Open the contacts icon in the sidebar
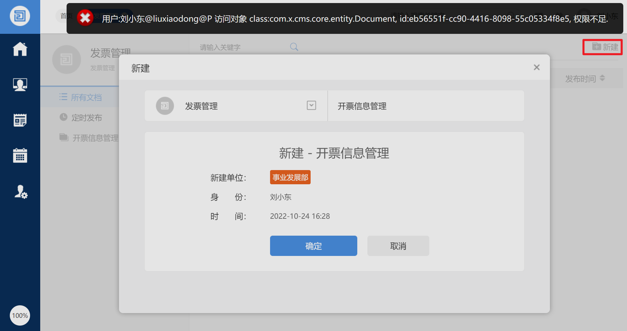Viewport: 627px width, 331px height. pyautogui.click(x=20, y=85)
